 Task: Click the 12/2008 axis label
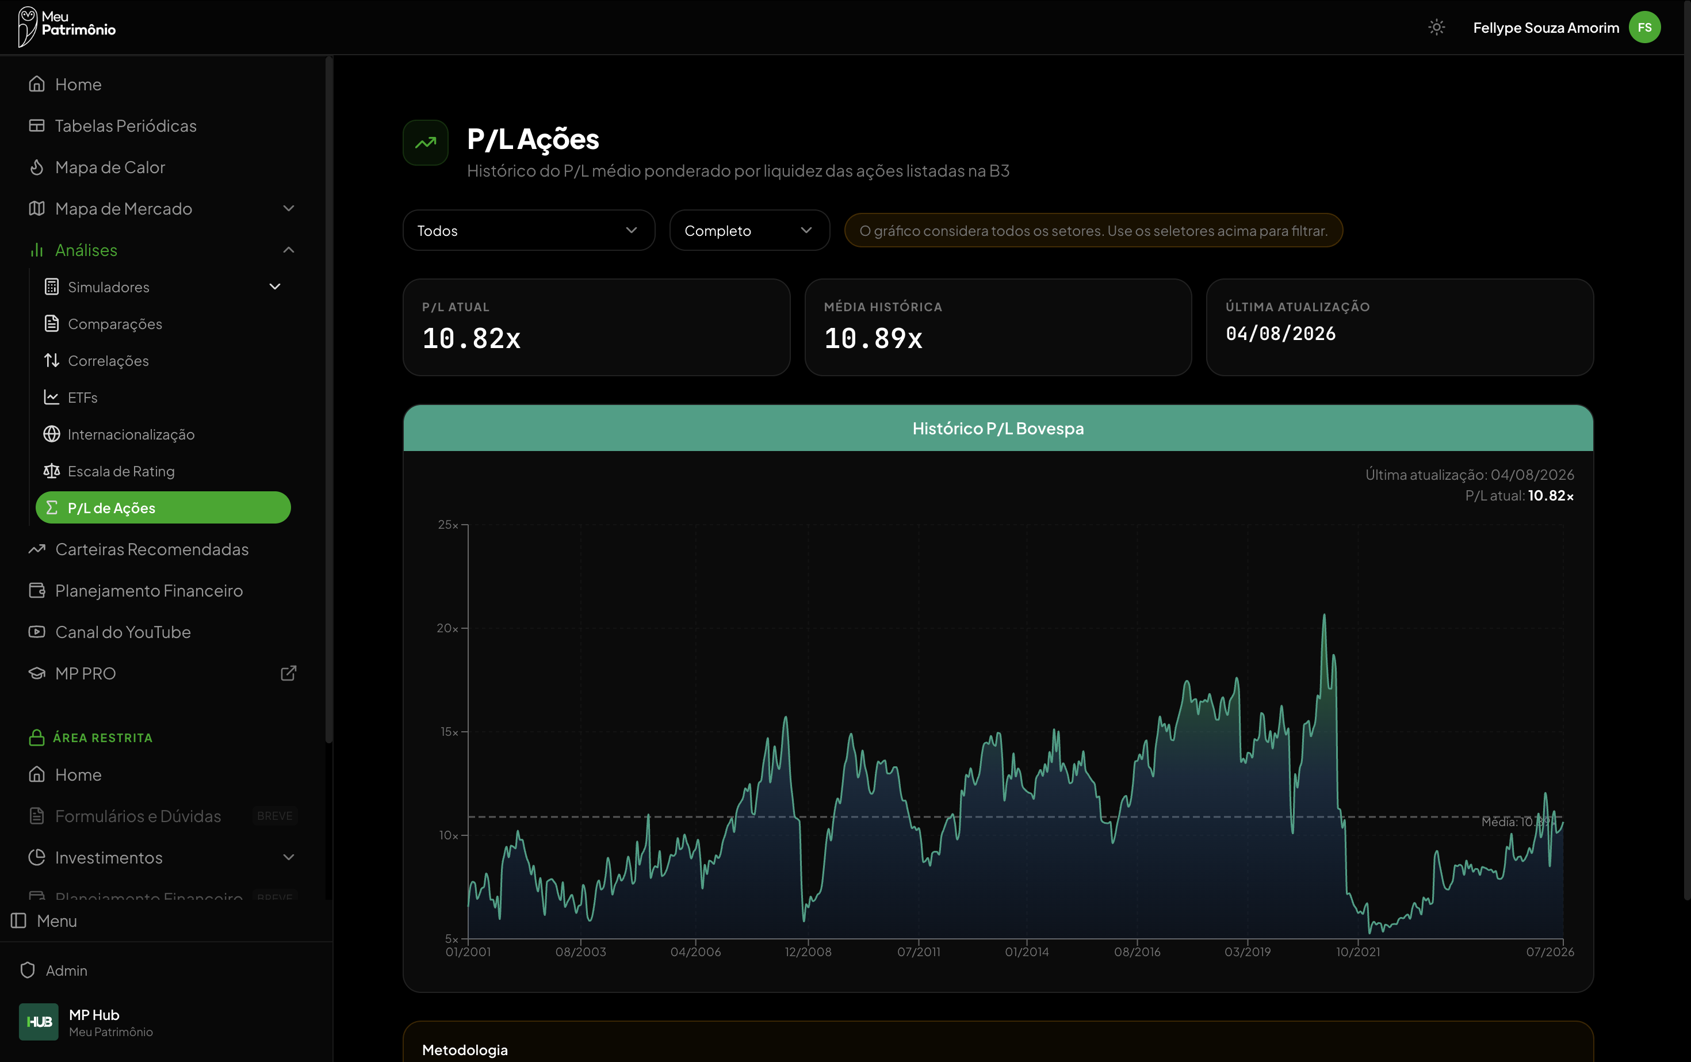pos(808,952)
